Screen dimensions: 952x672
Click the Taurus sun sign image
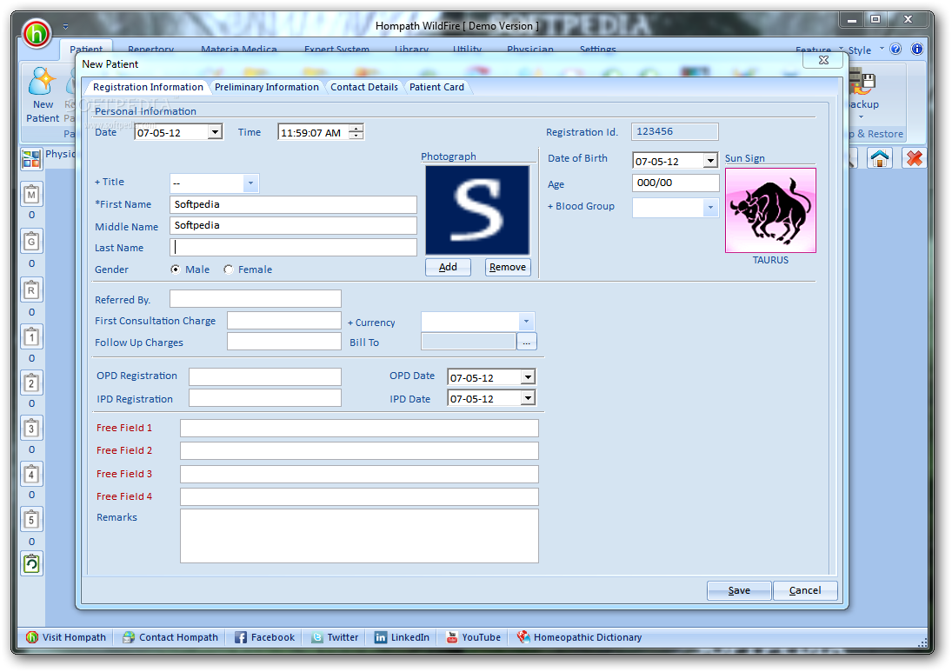pyautogui.click(x=770, y=210)
